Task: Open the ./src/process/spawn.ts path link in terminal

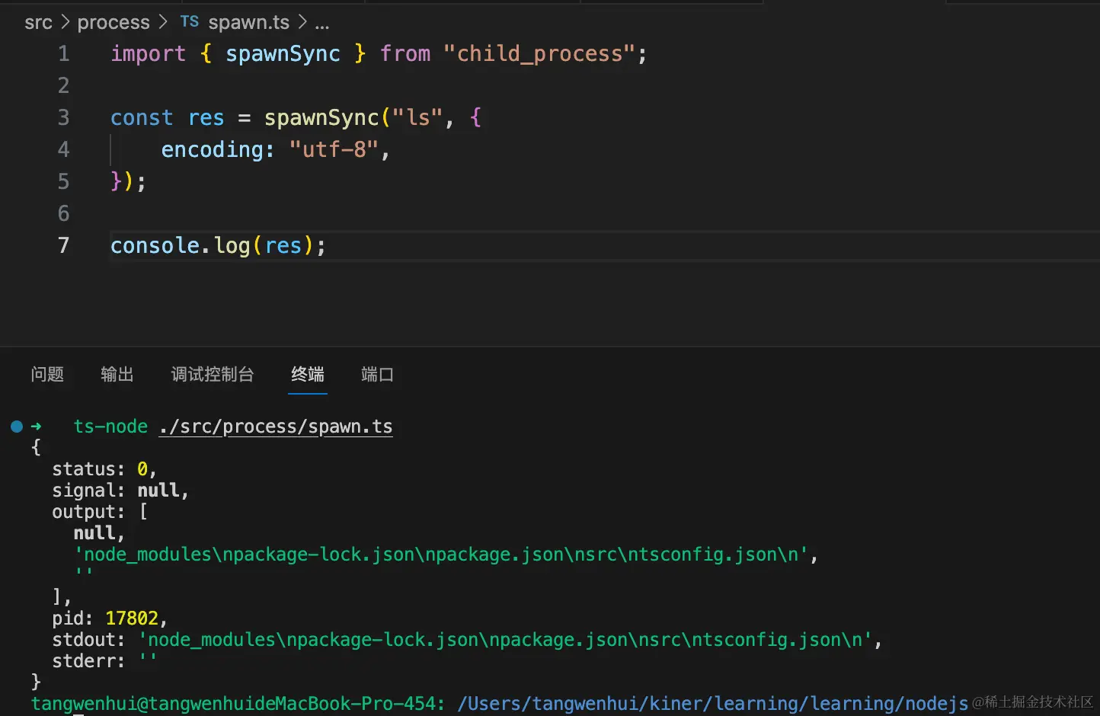Action: (x=276, y=427)
